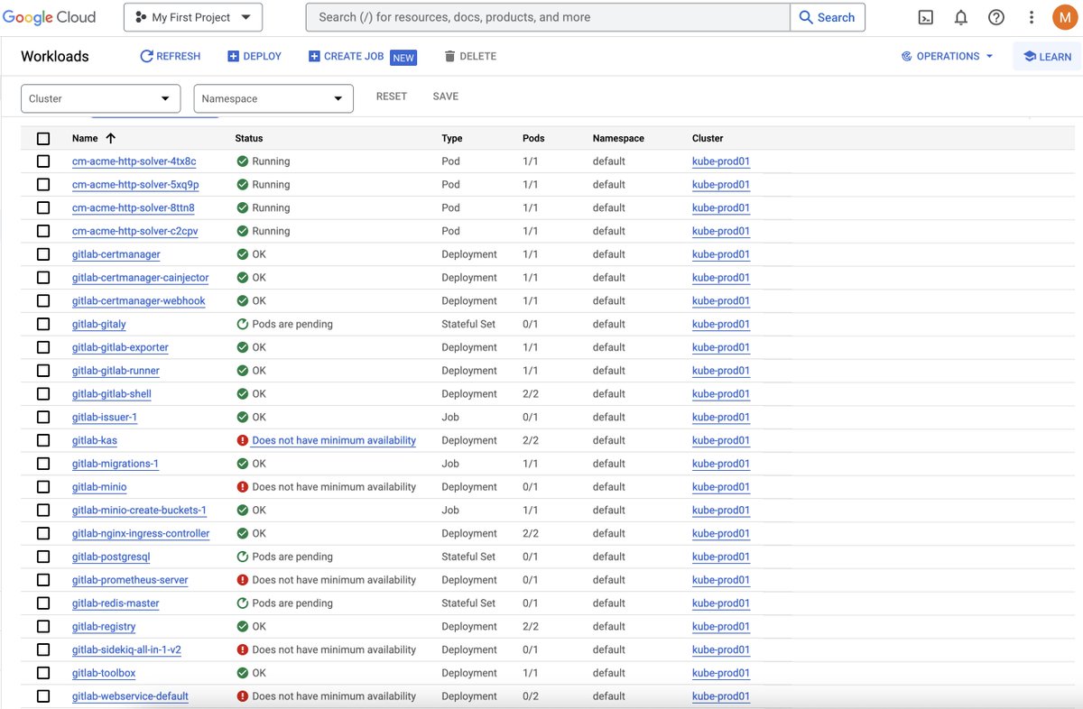Open the notifications bell

(x=961, y=17)
